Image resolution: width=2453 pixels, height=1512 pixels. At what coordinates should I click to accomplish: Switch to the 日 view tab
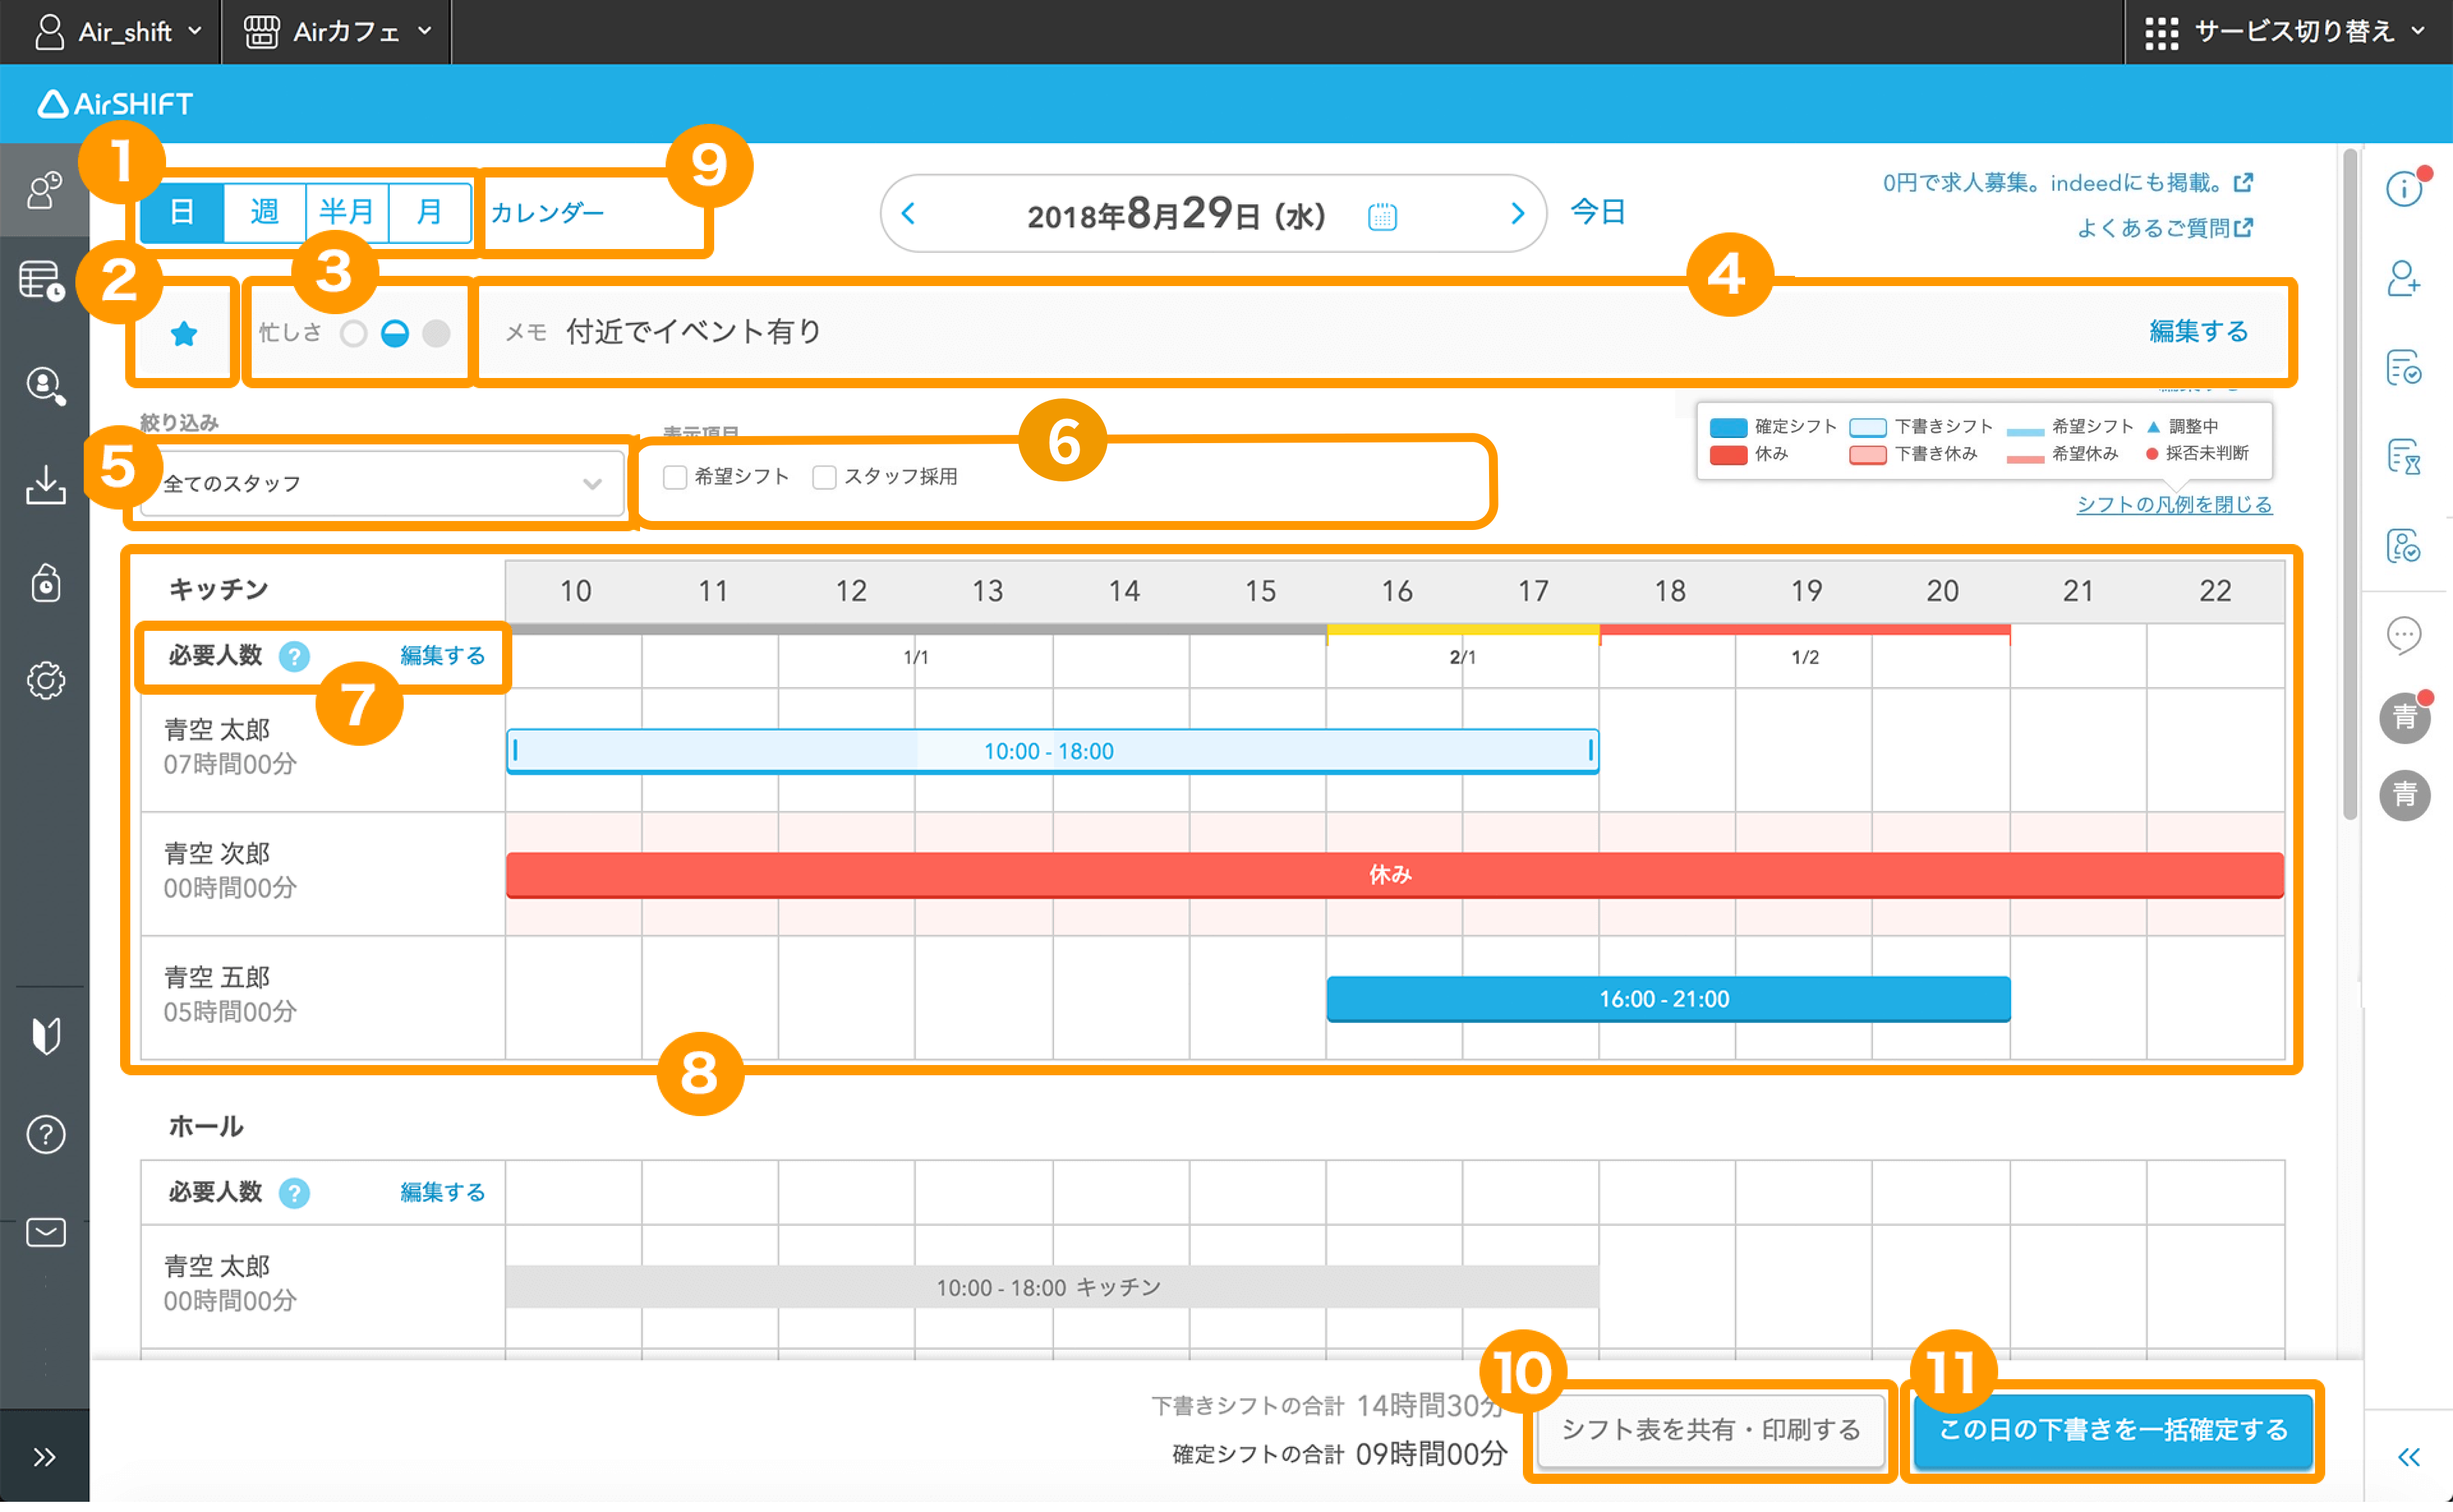pos(182,212)
